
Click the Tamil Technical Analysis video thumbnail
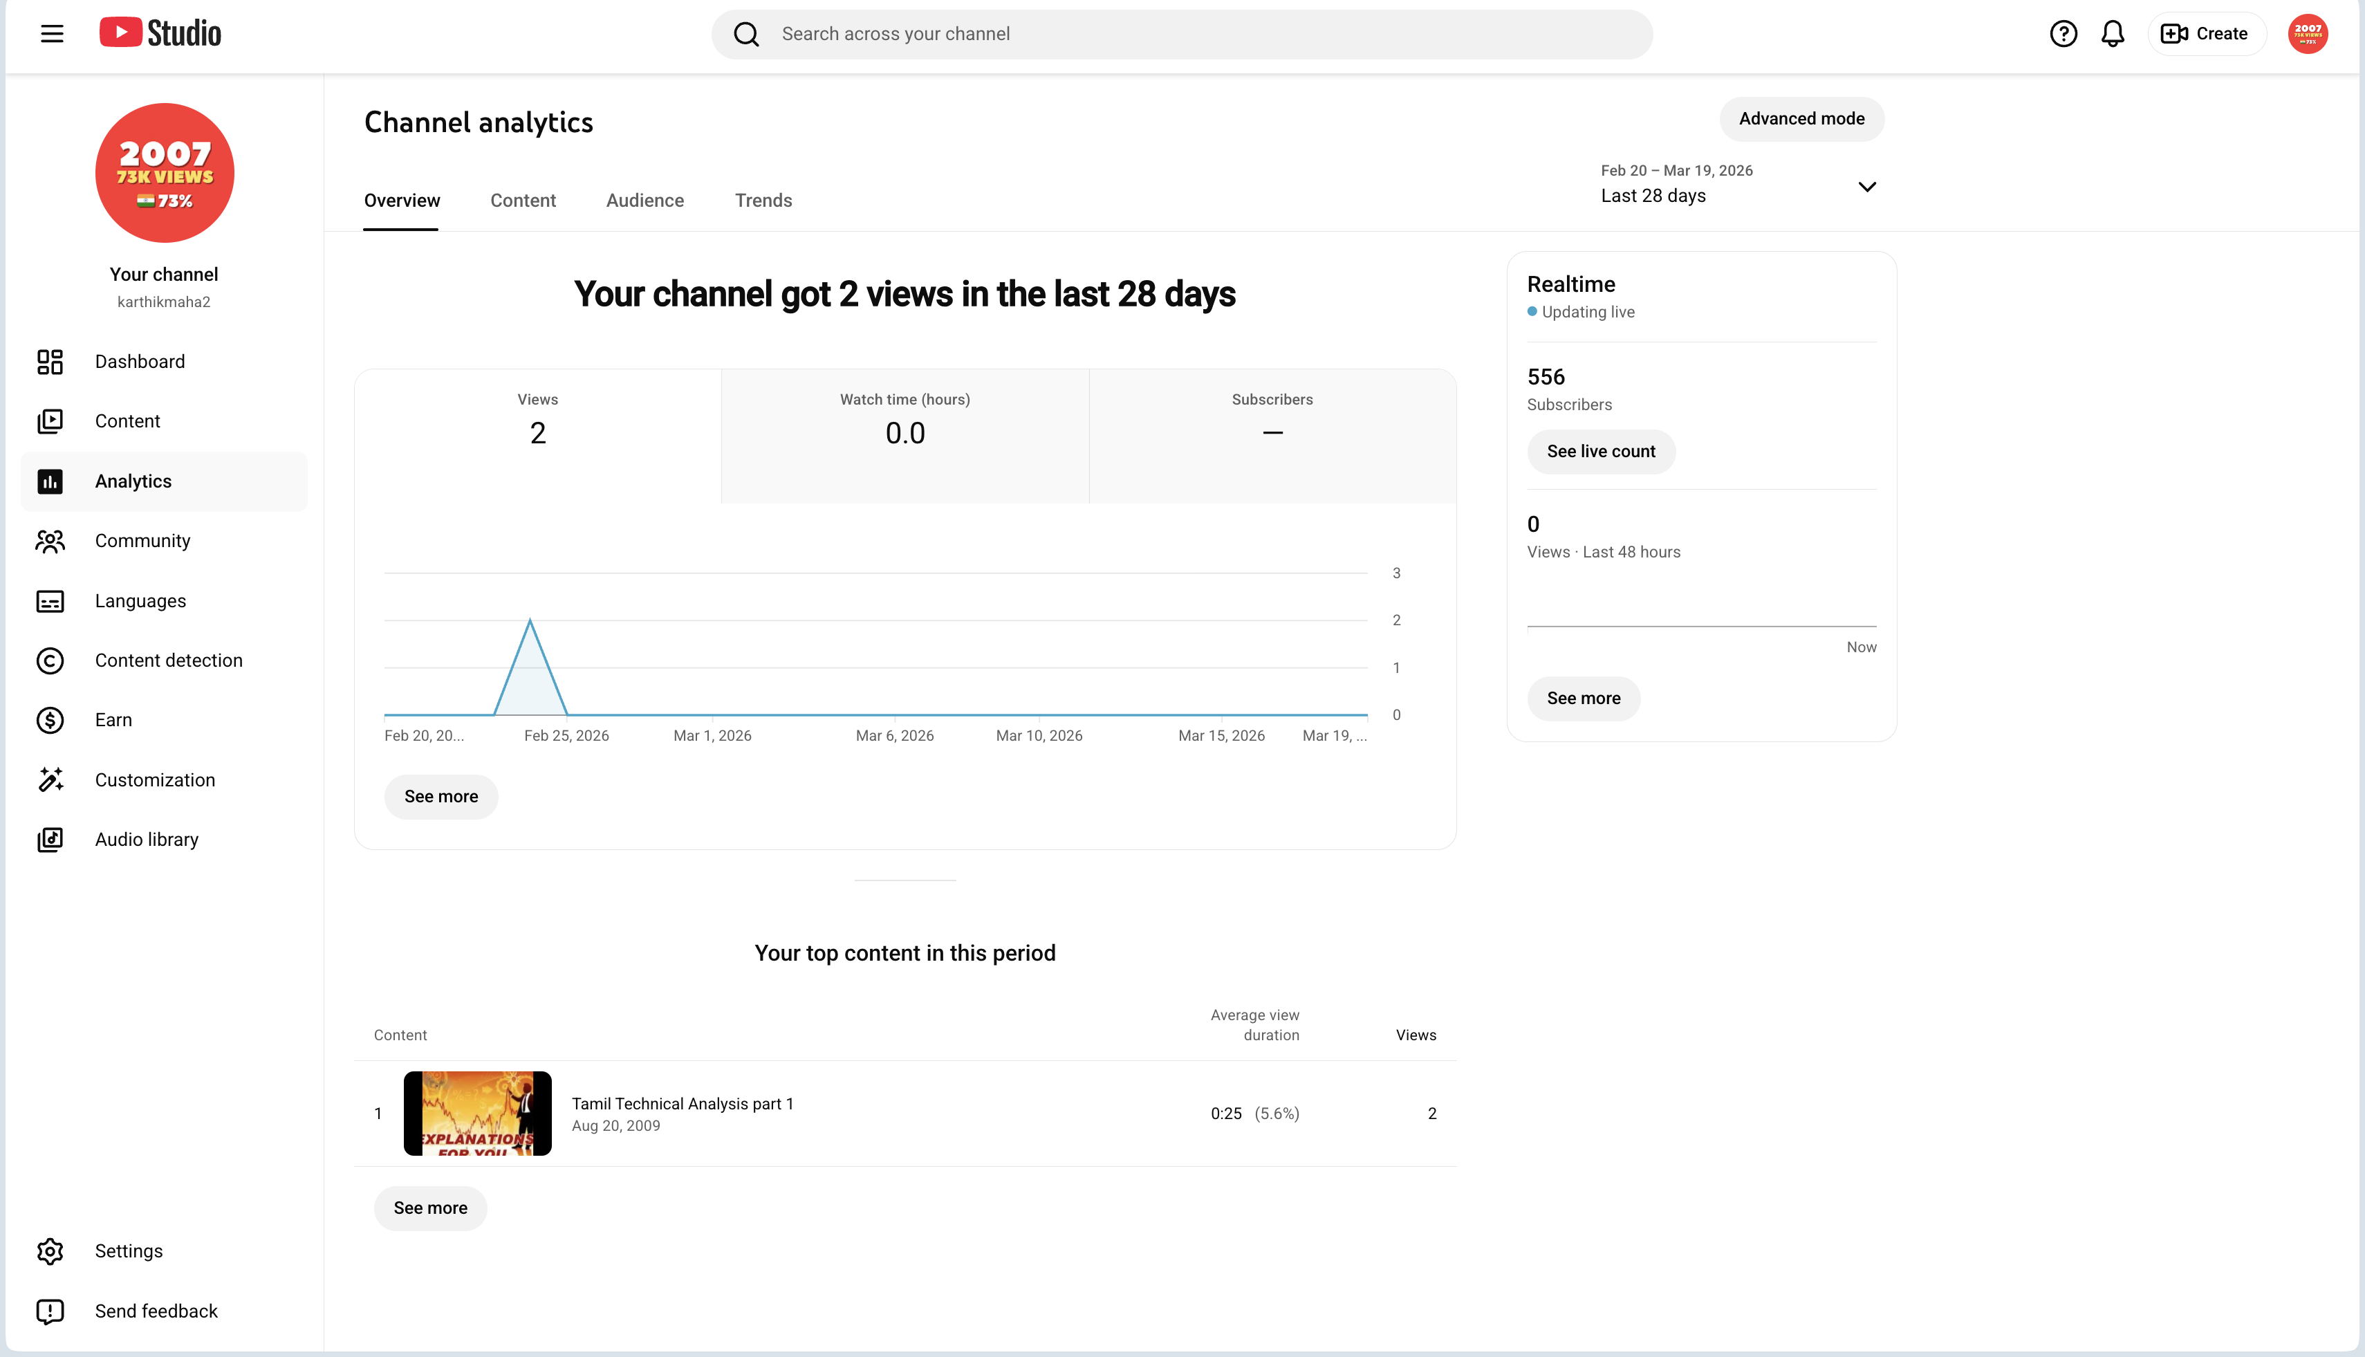coord(477,1113)
